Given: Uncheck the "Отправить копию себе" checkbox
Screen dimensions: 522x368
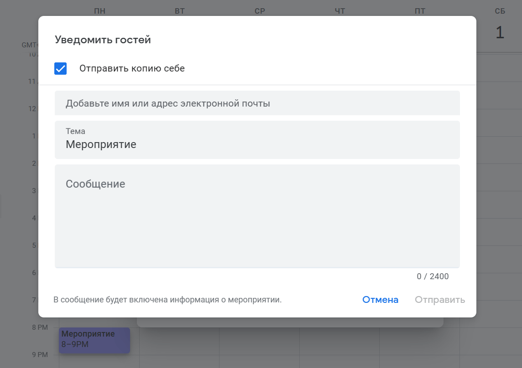Looking at the screenshot, I should click(61, 68).
